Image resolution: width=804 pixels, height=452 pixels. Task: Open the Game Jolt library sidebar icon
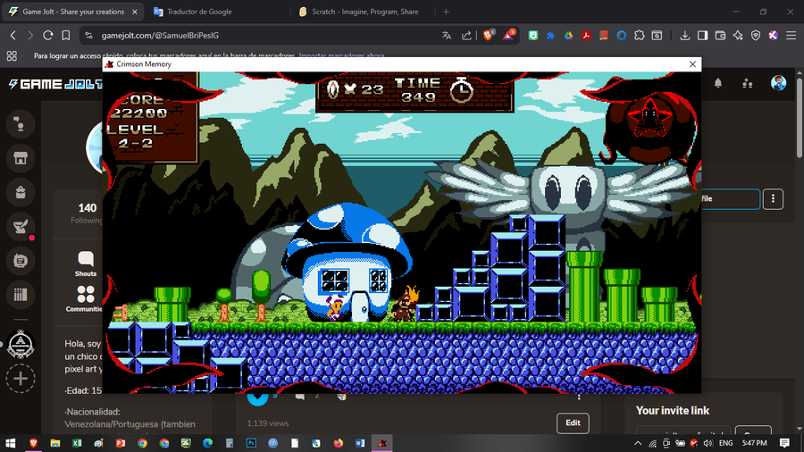[x=21, y=295]
